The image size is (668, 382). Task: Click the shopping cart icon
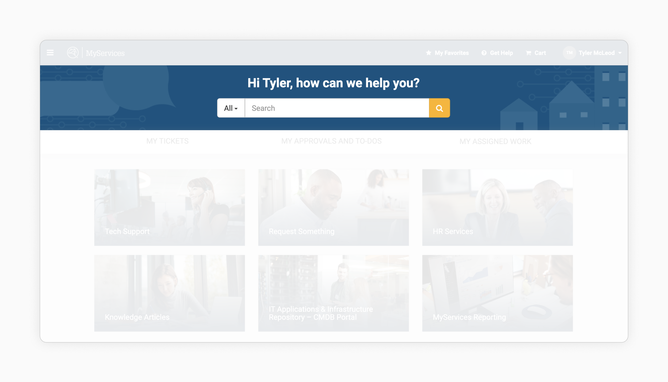[x=528, y=53]
